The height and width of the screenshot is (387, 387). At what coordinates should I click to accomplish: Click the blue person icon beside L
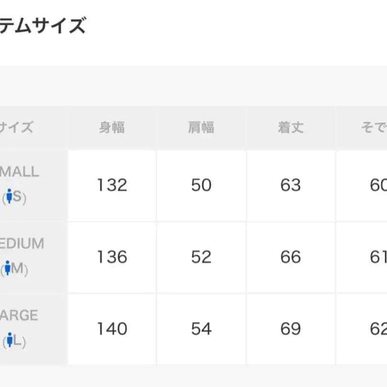(x=9, y=341)
